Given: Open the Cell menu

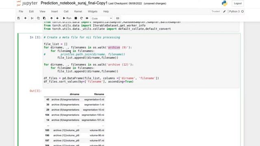Looking at the screenshot, I should click(x=66, y=11).
